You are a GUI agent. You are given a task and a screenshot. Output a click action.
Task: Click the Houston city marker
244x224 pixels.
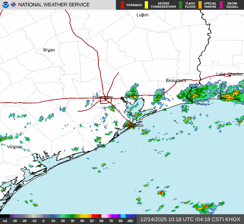(x=106, y=98)
